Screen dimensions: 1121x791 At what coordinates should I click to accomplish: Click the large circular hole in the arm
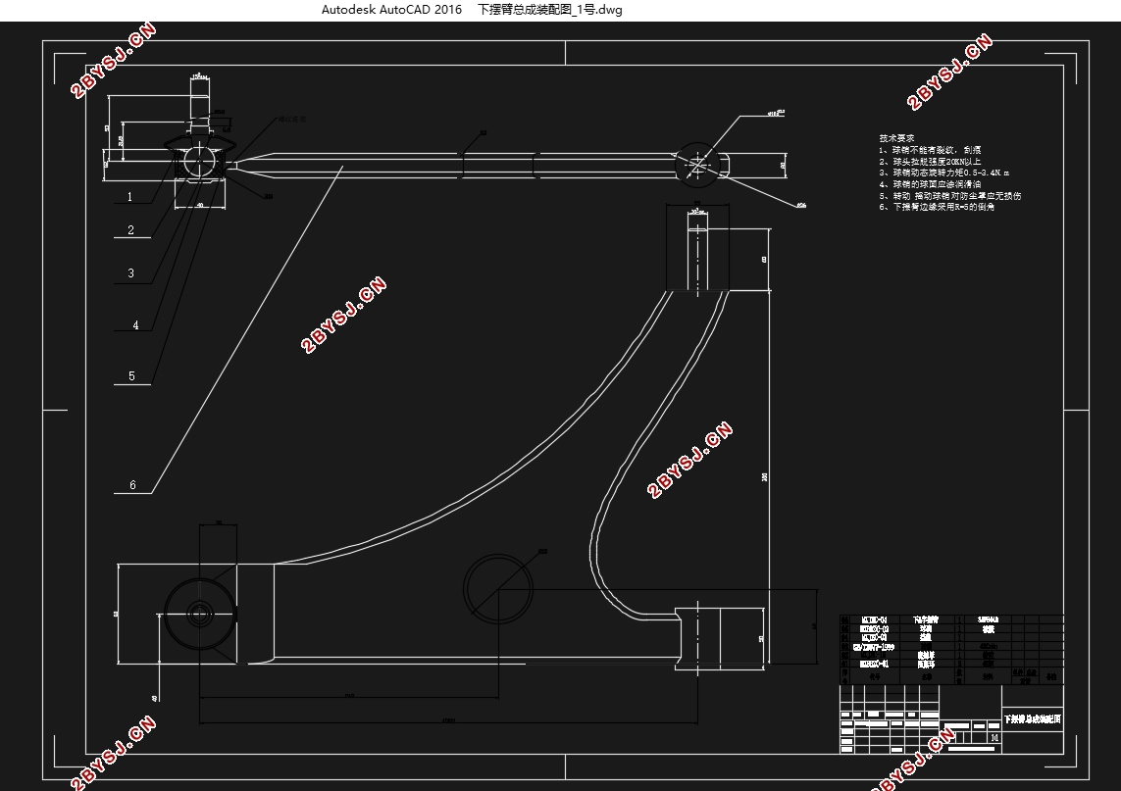click(498, 589)
